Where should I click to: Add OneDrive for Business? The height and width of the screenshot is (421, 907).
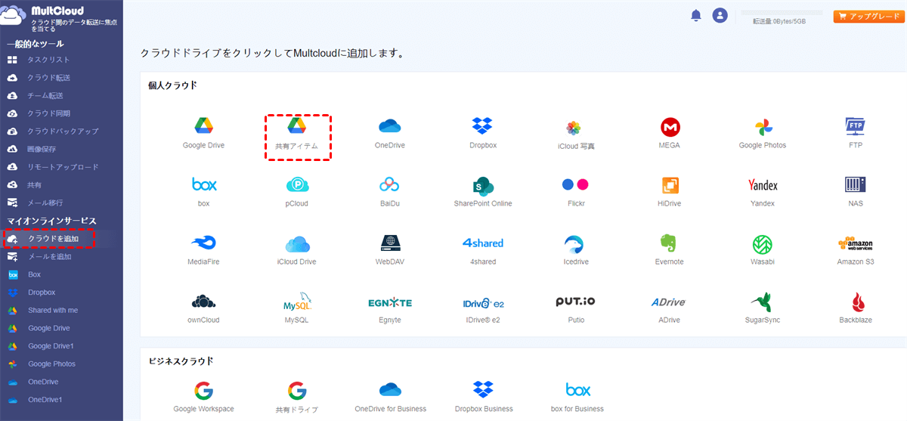point(389,389)
